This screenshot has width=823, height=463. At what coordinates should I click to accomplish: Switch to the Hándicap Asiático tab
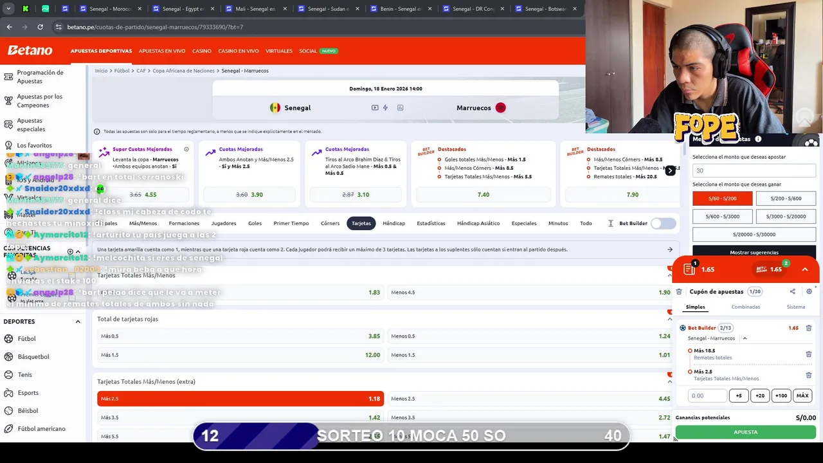tap(478, 223)
